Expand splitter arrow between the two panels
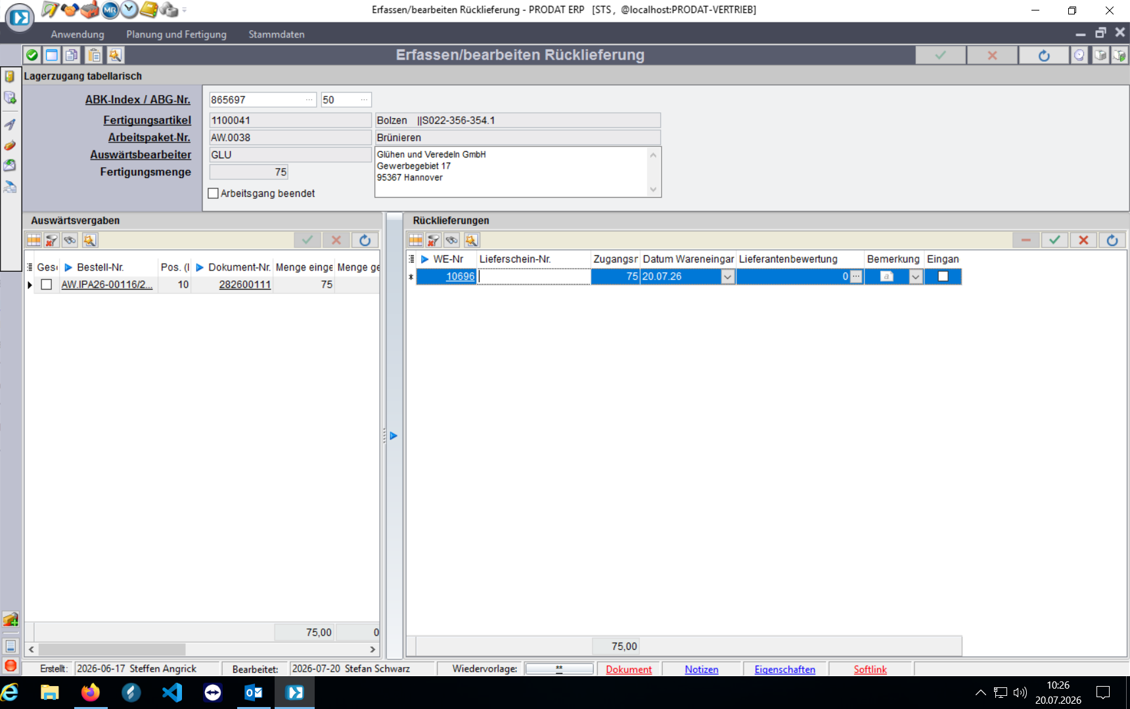Screen dimensions: 1130x709 [394, 436]
